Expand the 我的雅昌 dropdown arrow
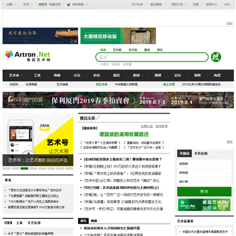The height and width of the screenshot is (236, 236). pyautogui.click(x=87, y=5)
